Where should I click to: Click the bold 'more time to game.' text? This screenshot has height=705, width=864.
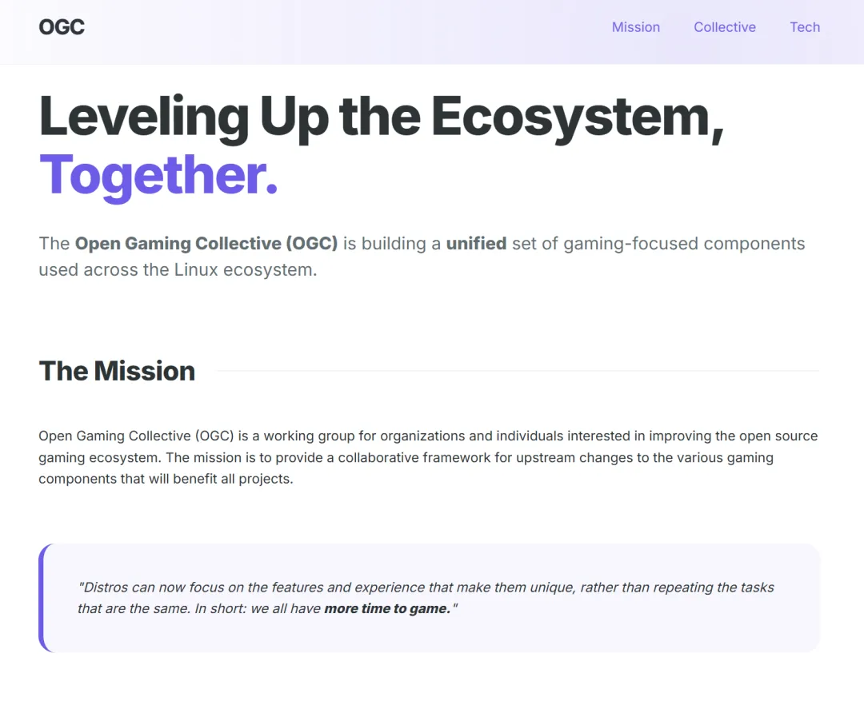(x=387, y=609)
